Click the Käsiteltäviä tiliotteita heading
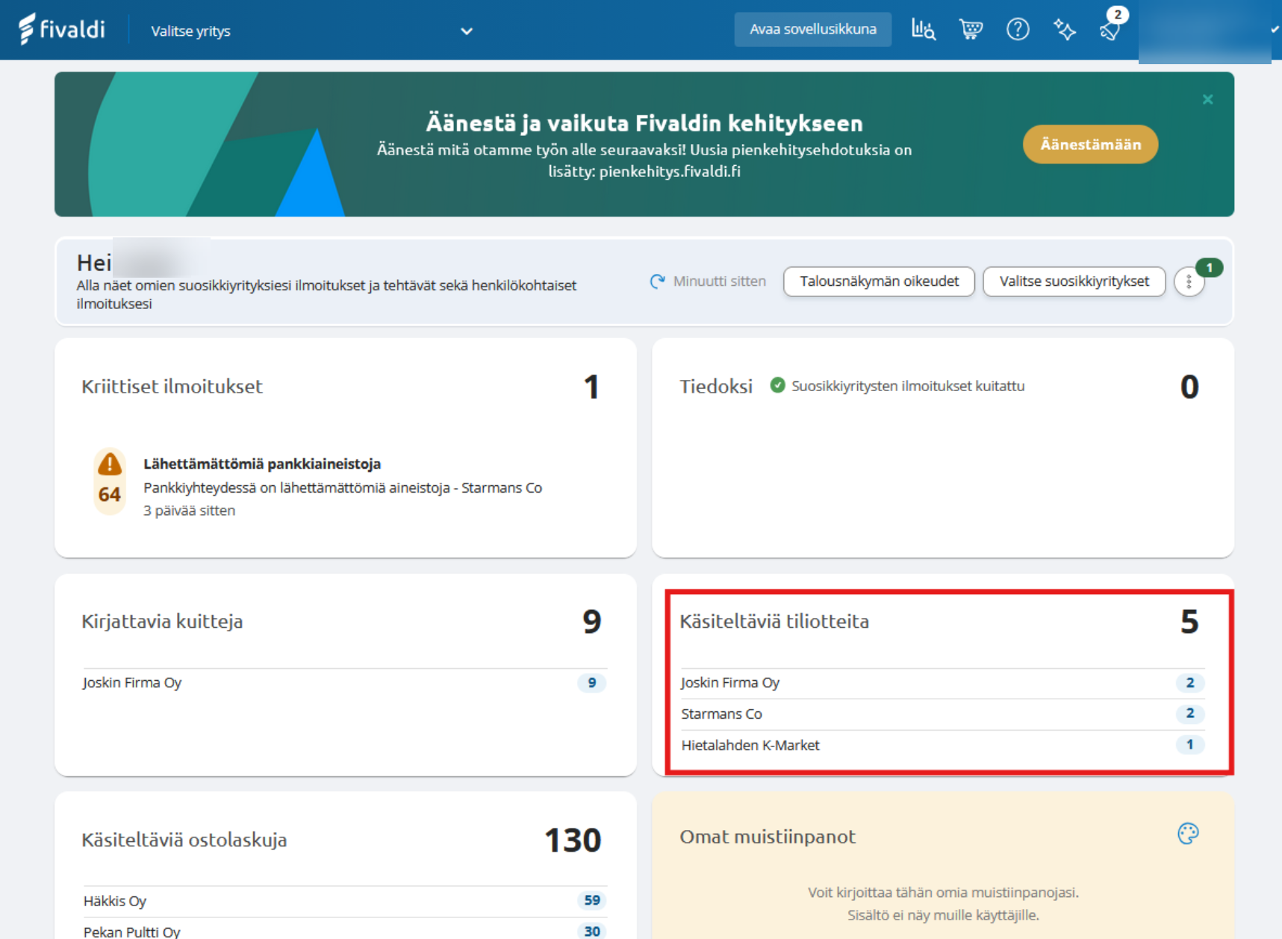 click(x=774, y=621)
